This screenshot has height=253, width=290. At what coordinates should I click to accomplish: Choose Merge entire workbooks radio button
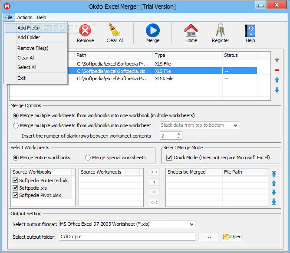(x=16, y=158)
